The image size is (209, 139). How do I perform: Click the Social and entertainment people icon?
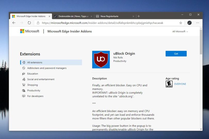(x=24, y=79)
